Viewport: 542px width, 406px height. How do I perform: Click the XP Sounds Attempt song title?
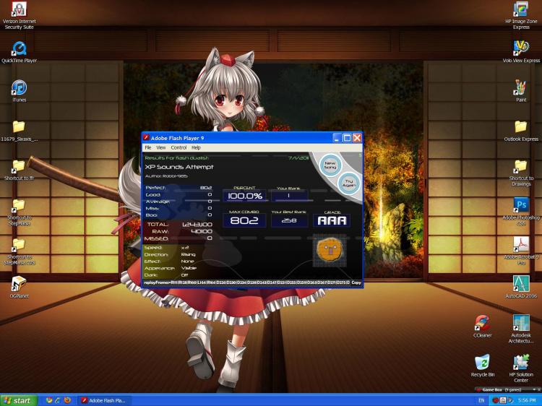[179, 167]
